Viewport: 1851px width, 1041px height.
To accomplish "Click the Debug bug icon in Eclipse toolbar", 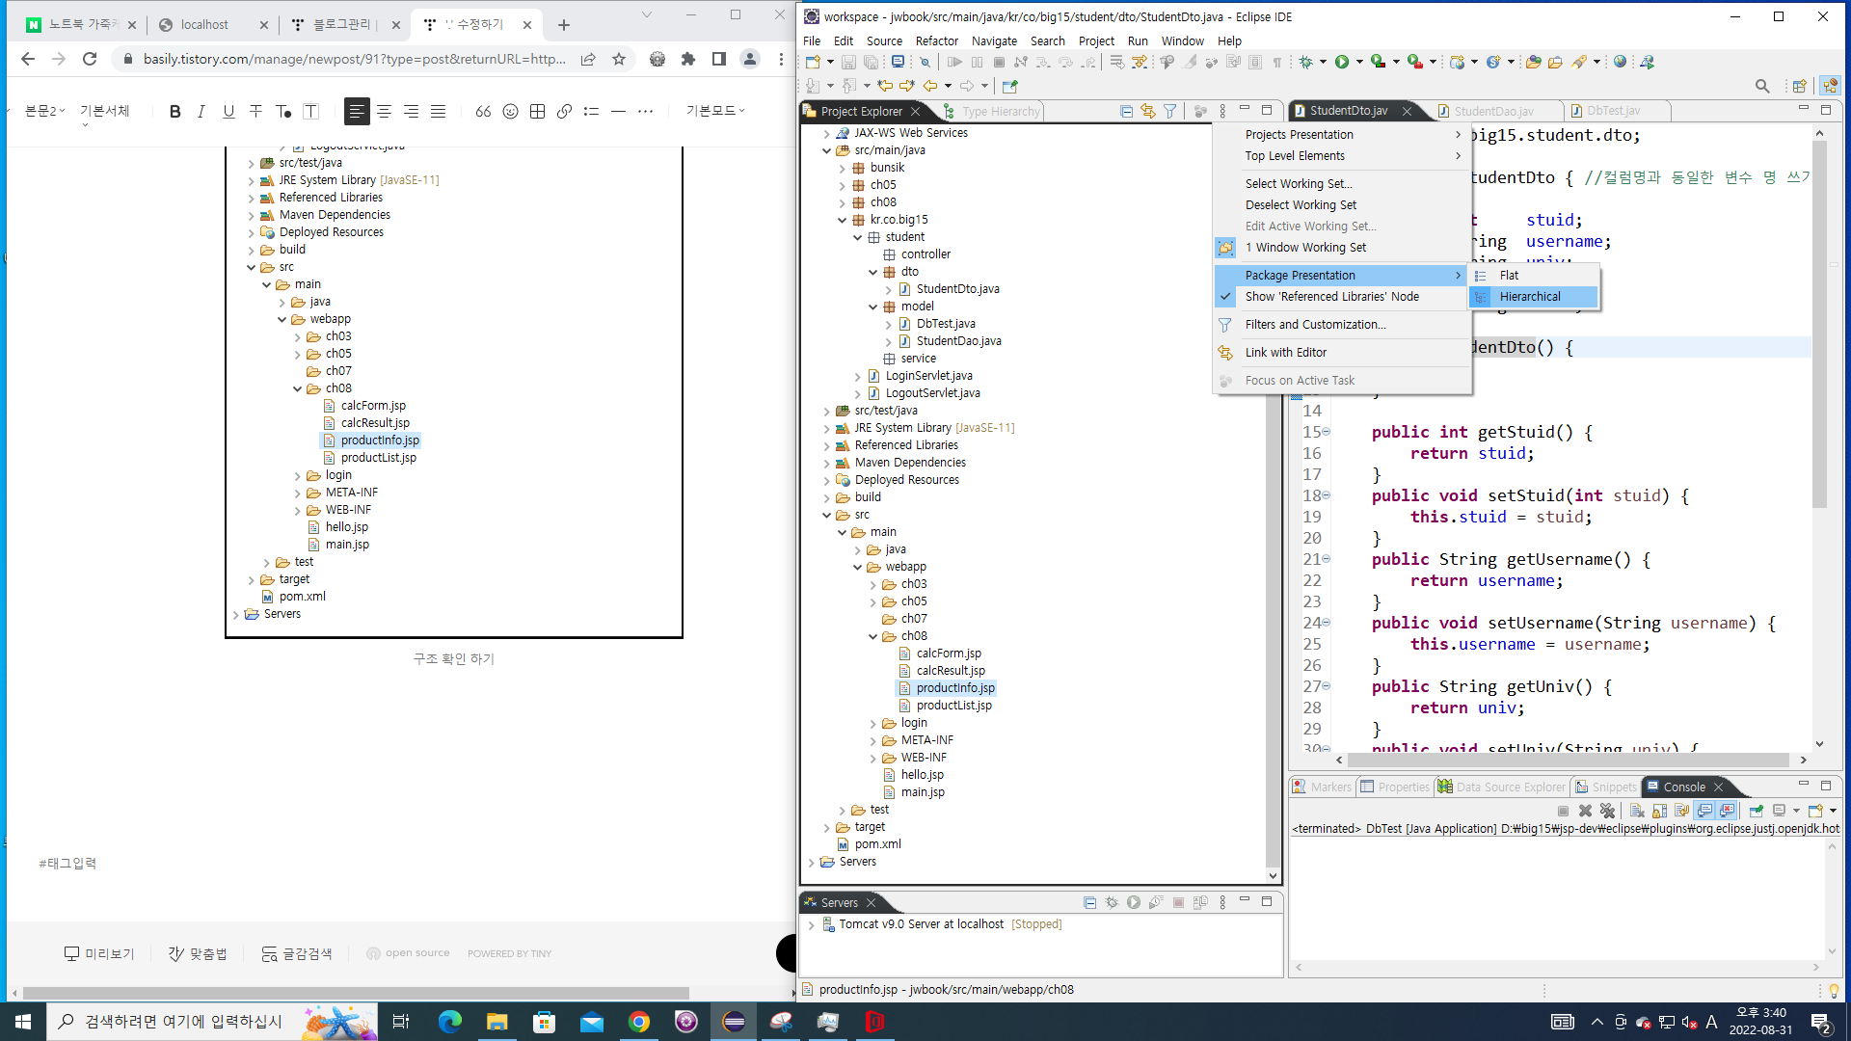I will [1305, 62].
